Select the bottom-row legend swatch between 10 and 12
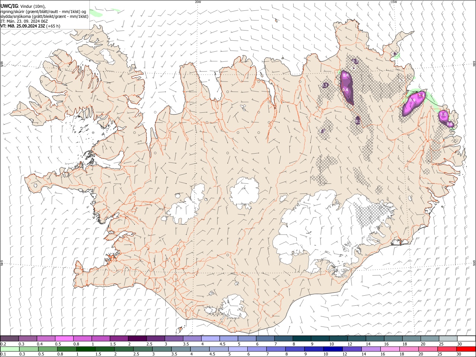 (x=333, y=349)
